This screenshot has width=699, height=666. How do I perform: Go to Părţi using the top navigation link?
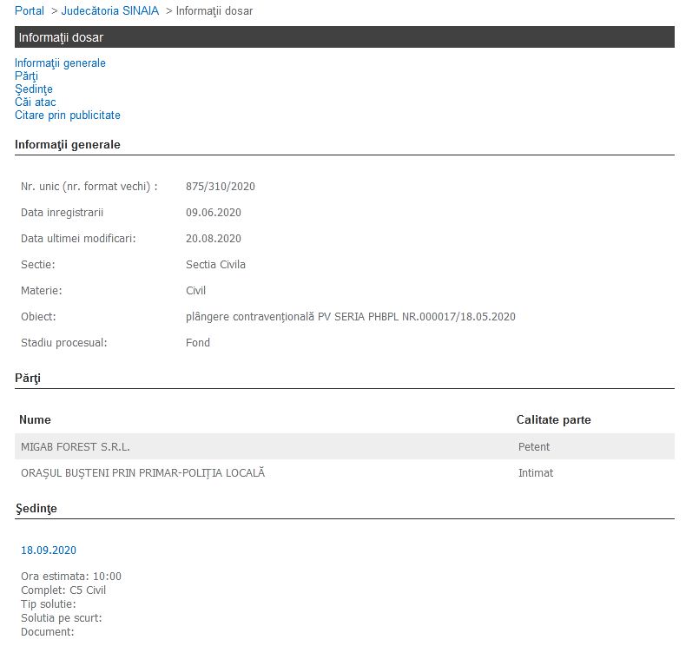pos(26,76)
